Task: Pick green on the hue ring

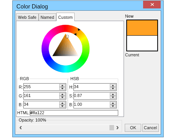Action: [83, 59]
